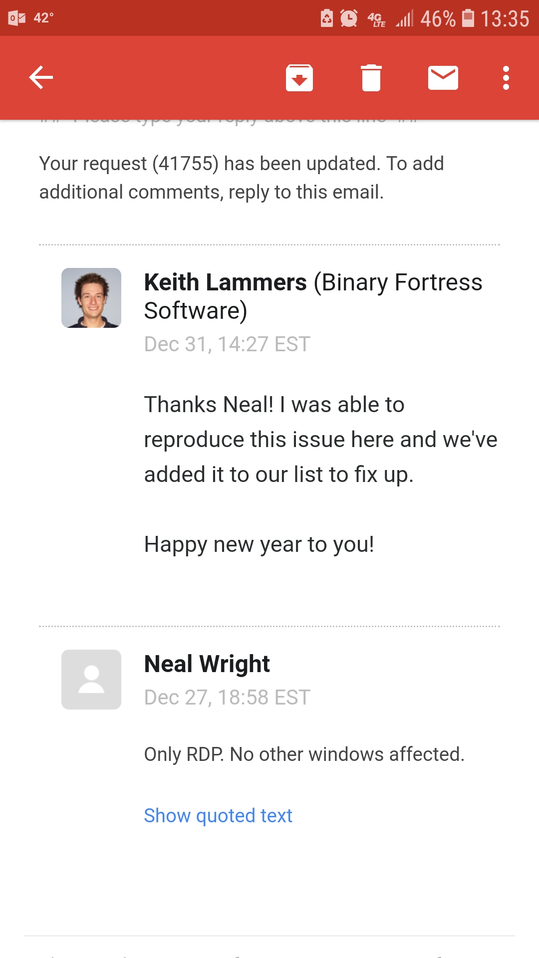Tap the battery indicator in status bar
The height and width of the screenshot is (958, 539).
pyautogui.click(x=468, y=18)
